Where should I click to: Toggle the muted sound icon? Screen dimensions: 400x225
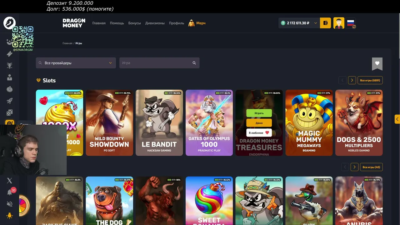(x=10, y=204)
